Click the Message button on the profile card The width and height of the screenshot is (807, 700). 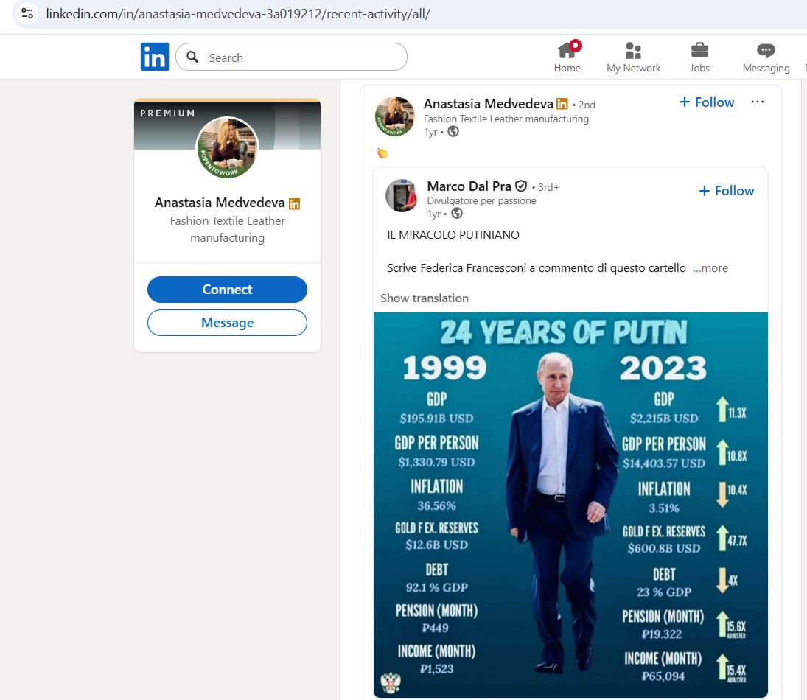[227, 322]
